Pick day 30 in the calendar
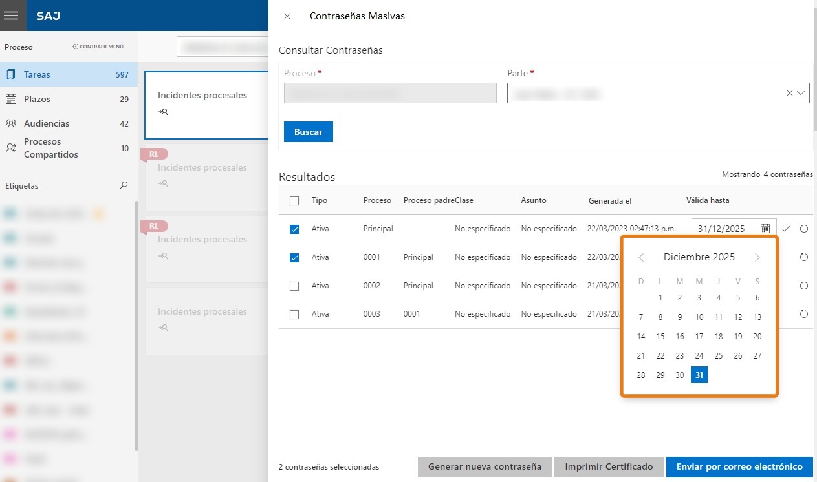 coord(680,375)
